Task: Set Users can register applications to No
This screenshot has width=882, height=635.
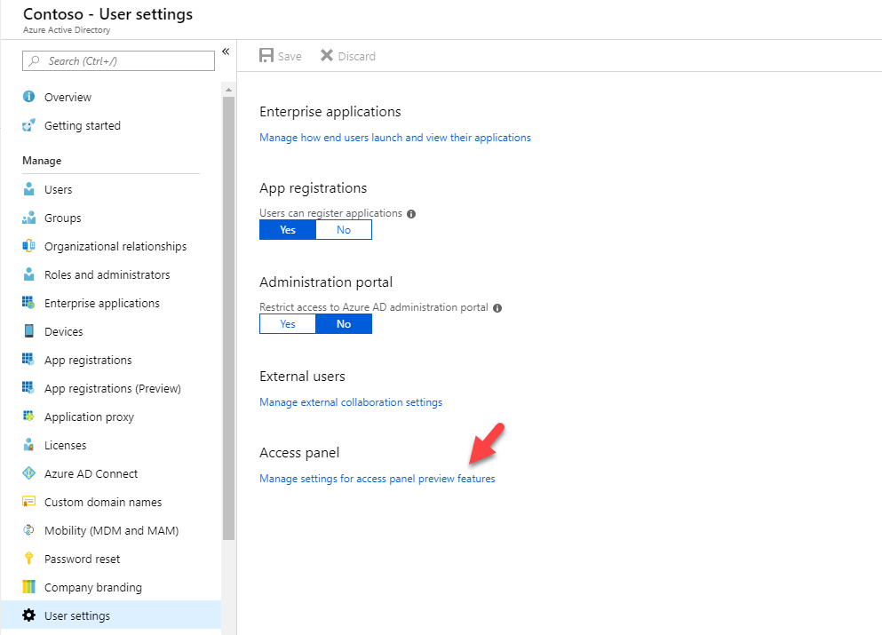Action: [x=344, y=229]
